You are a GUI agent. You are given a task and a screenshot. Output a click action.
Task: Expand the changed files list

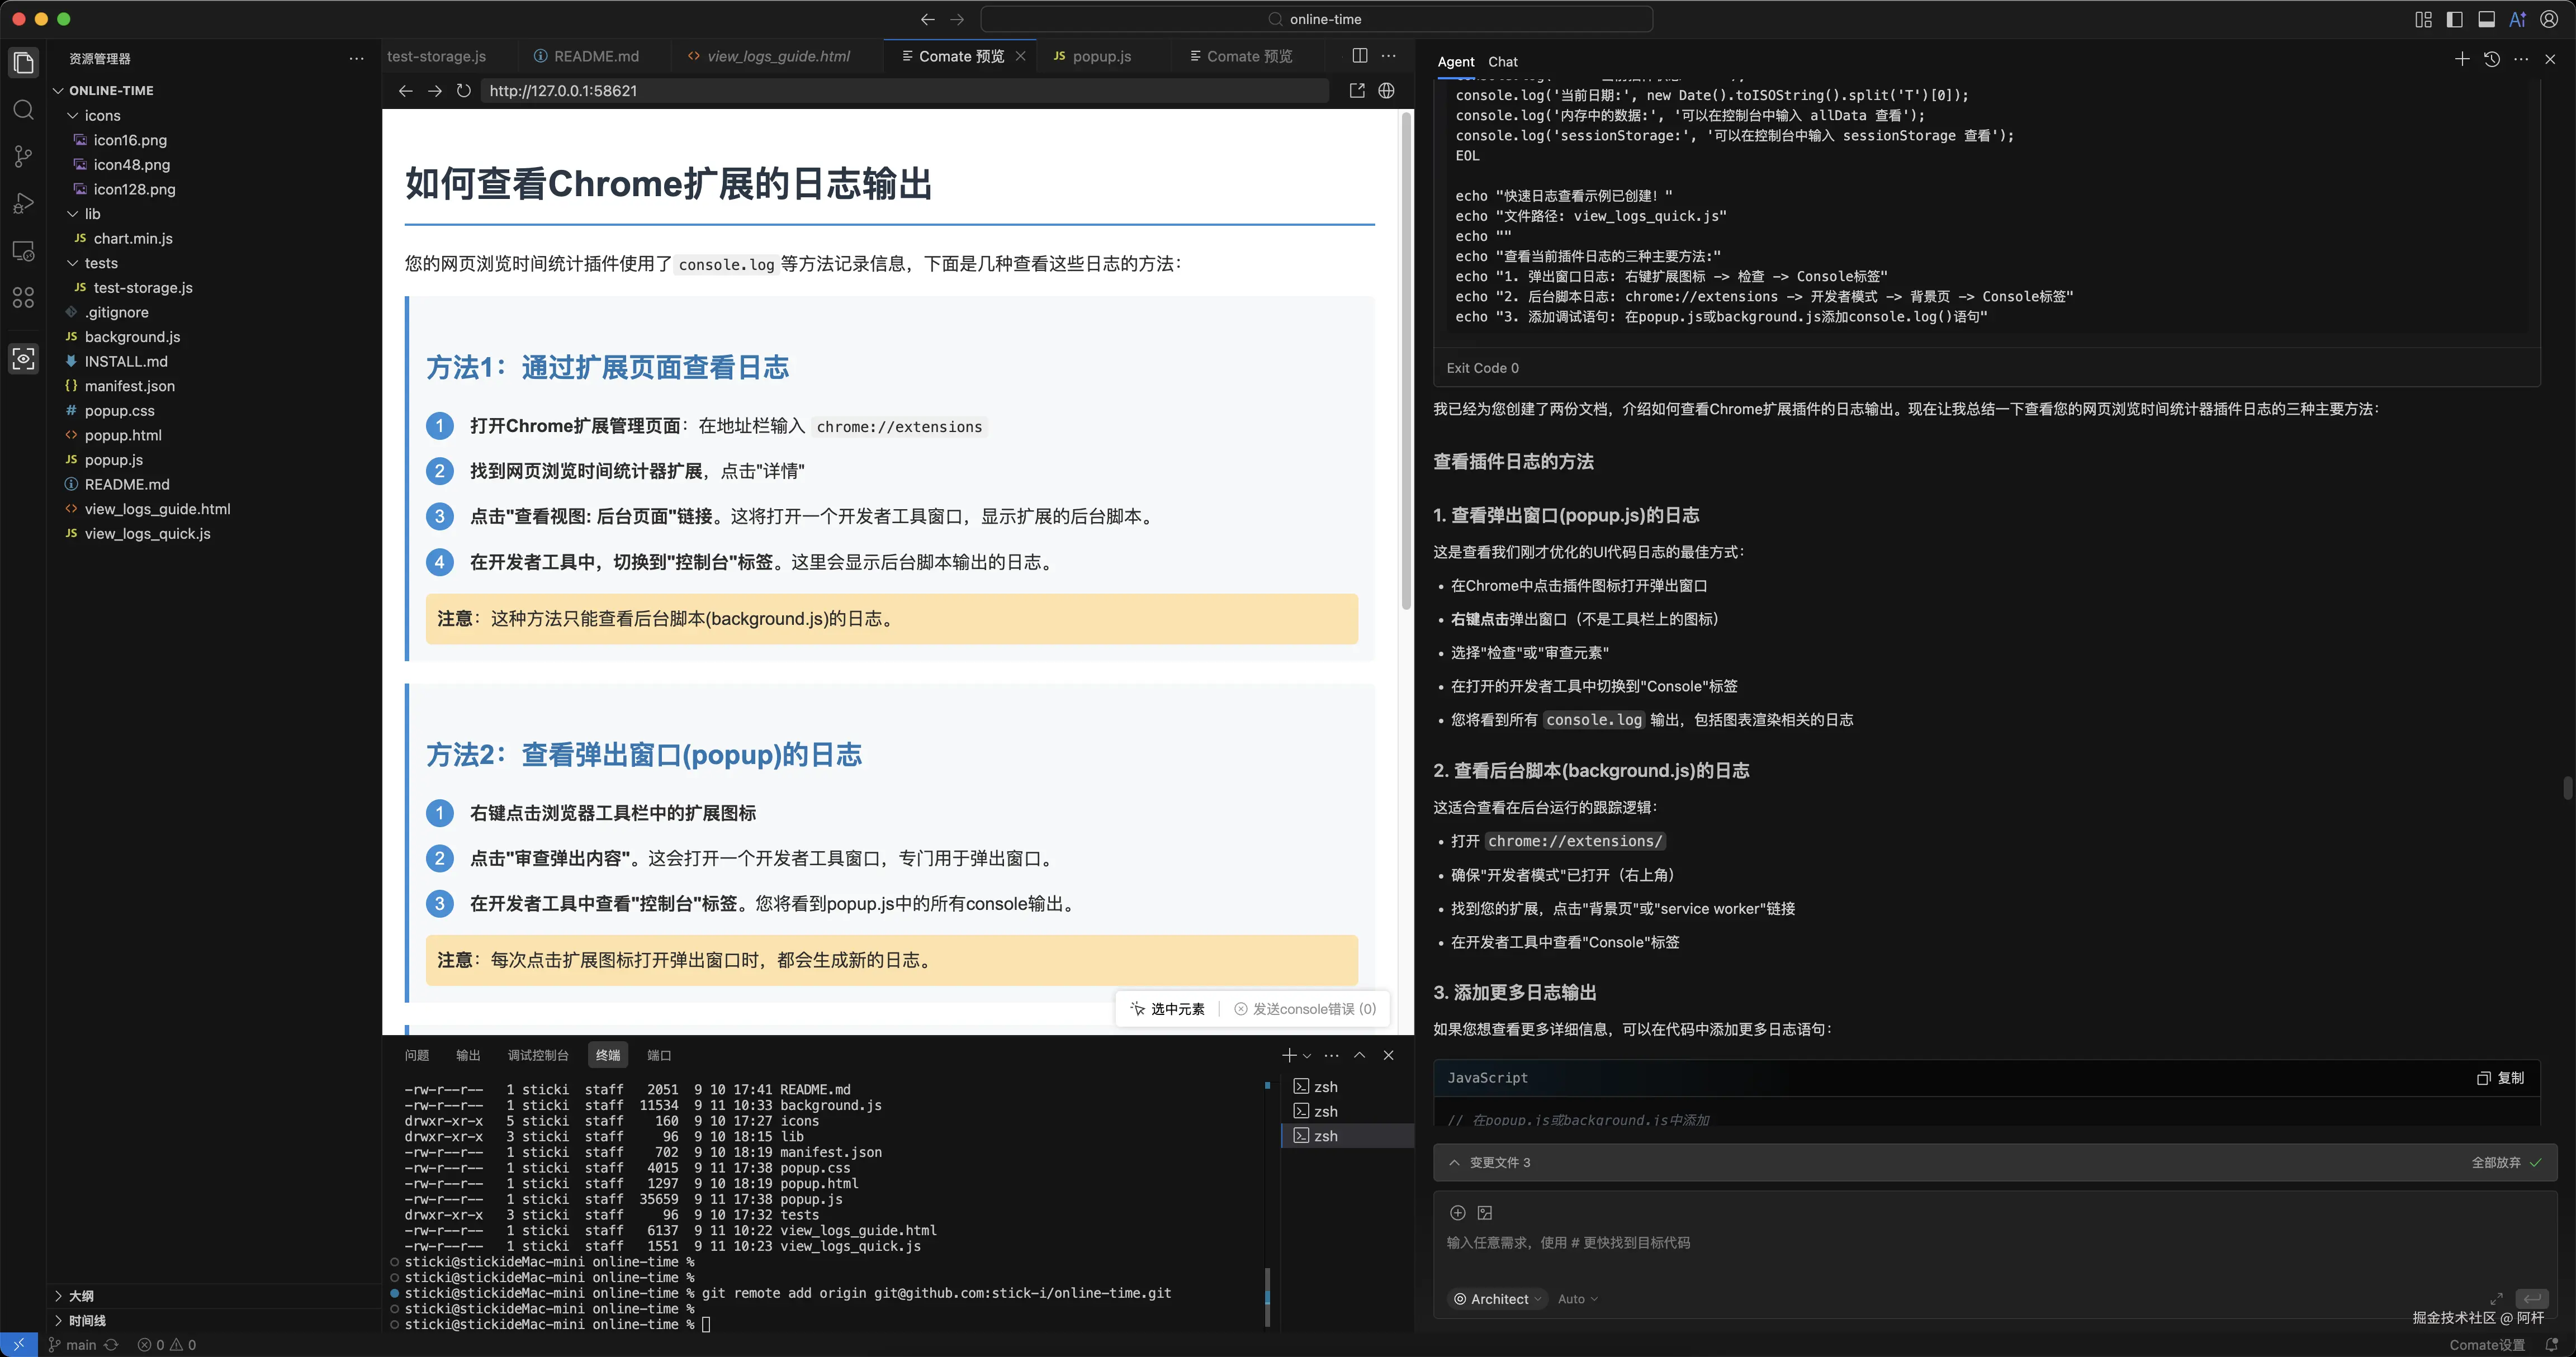(1454, 1163)
